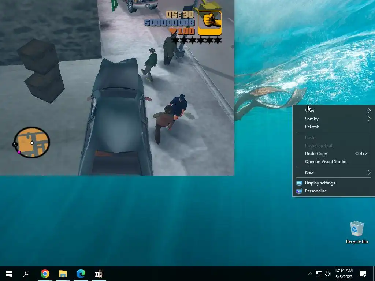Launch Microsoft Edge from the taskbar

pyautogui.click(x=81, y=274)
